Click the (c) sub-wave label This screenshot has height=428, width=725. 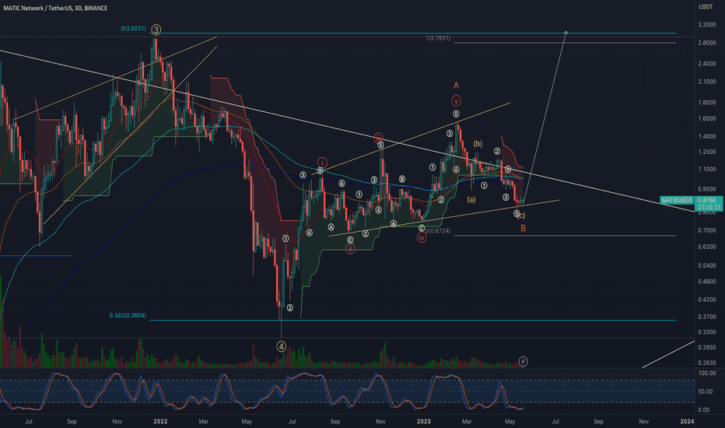point(521,216)
